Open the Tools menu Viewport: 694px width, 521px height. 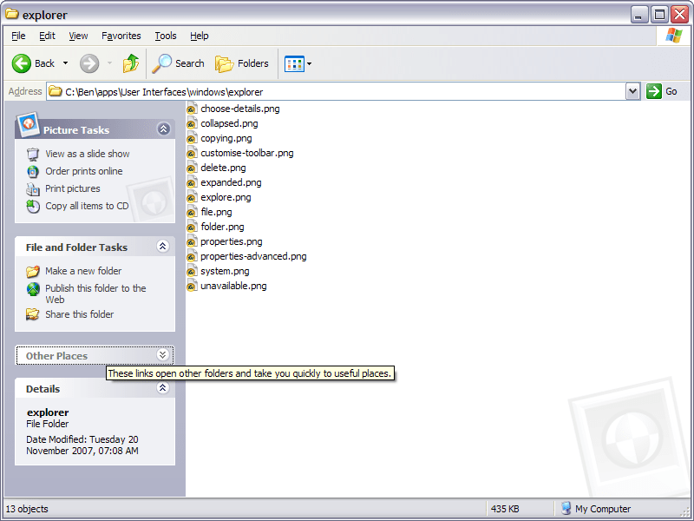tap(165, 36)
